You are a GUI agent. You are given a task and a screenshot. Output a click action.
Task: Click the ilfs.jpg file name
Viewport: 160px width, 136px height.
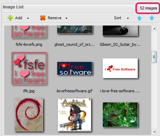coord(29,91)
